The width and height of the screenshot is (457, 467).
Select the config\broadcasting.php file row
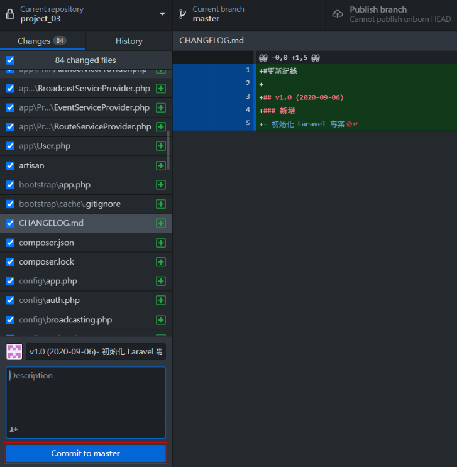86,320
